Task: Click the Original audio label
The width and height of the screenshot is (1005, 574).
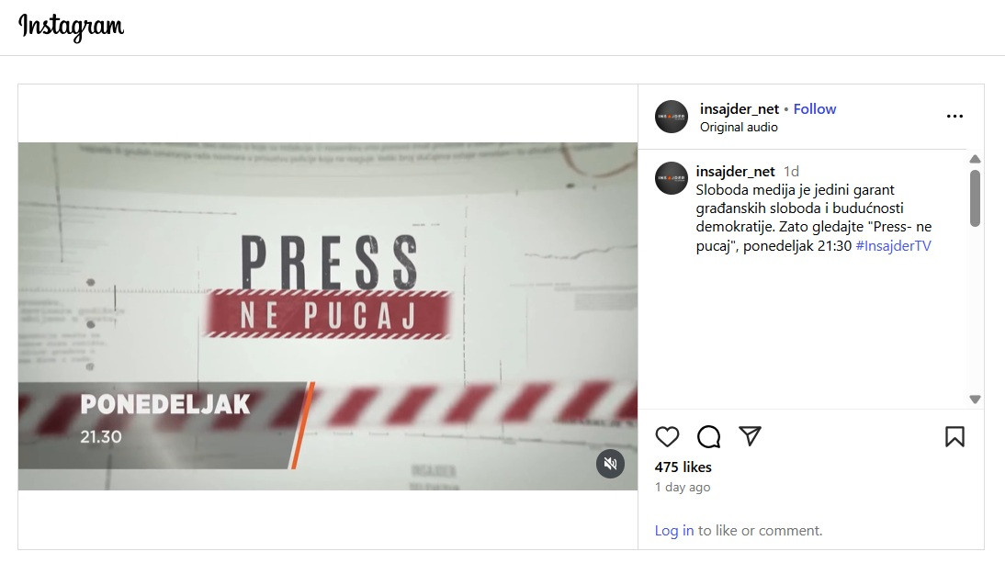Action: [x=739, y=127]
